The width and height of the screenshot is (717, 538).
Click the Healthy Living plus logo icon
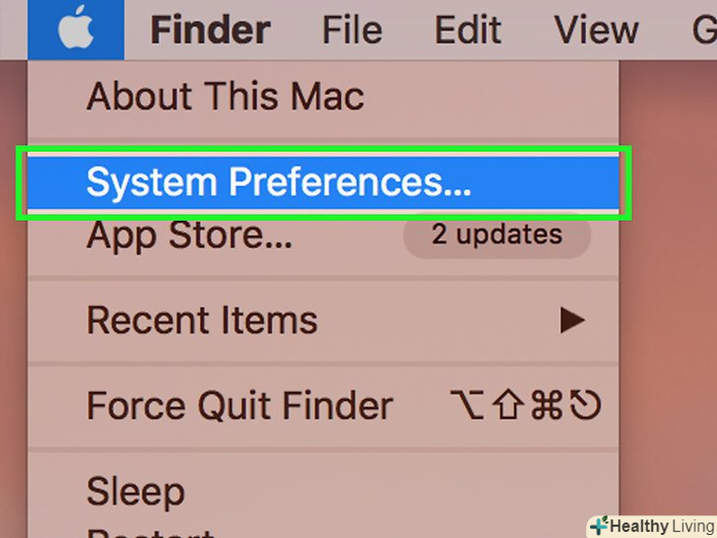click(x=599, y=526)
